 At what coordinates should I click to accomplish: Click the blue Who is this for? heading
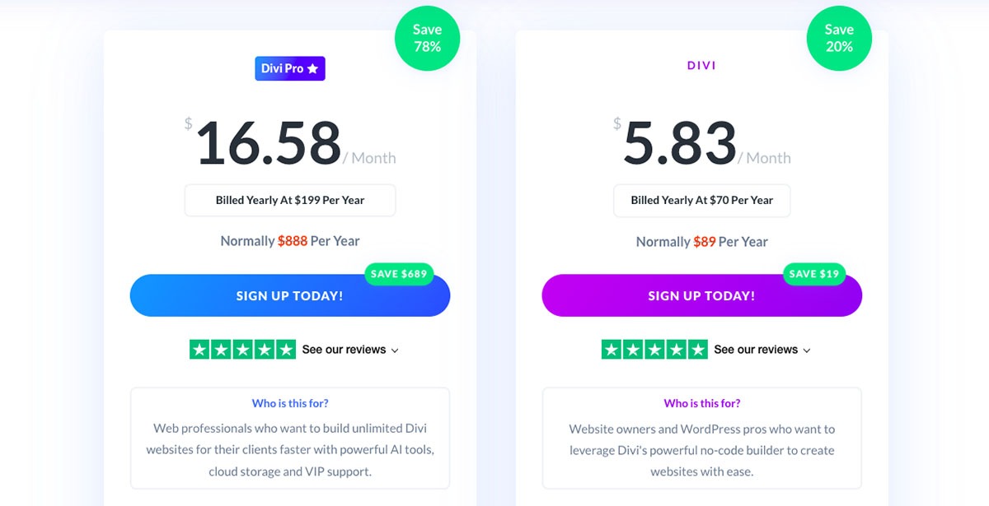coord(290,403)
